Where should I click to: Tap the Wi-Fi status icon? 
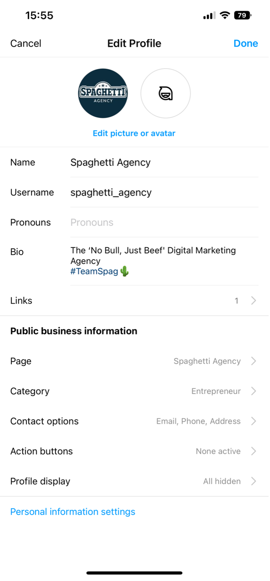click(225, 15)
